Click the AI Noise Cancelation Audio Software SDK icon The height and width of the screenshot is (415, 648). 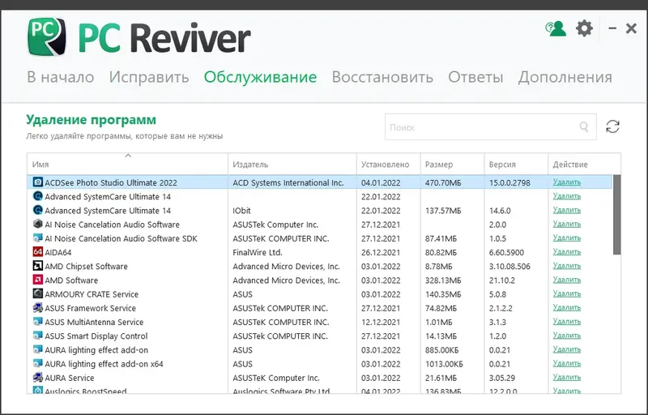point(37,238)
